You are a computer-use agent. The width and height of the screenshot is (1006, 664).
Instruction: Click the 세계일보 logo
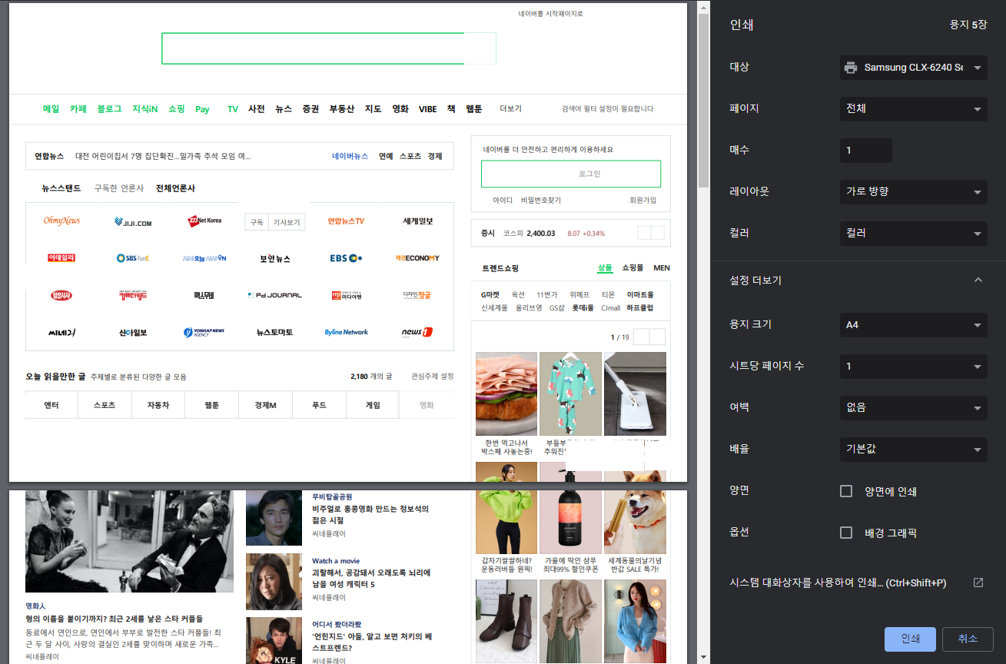coord(418,221)
